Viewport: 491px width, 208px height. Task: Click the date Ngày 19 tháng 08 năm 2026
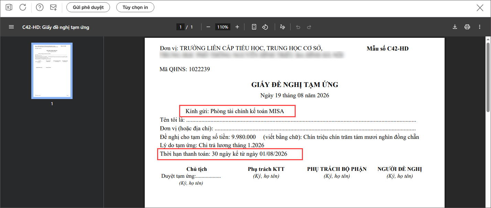click(x=295, y=95)
